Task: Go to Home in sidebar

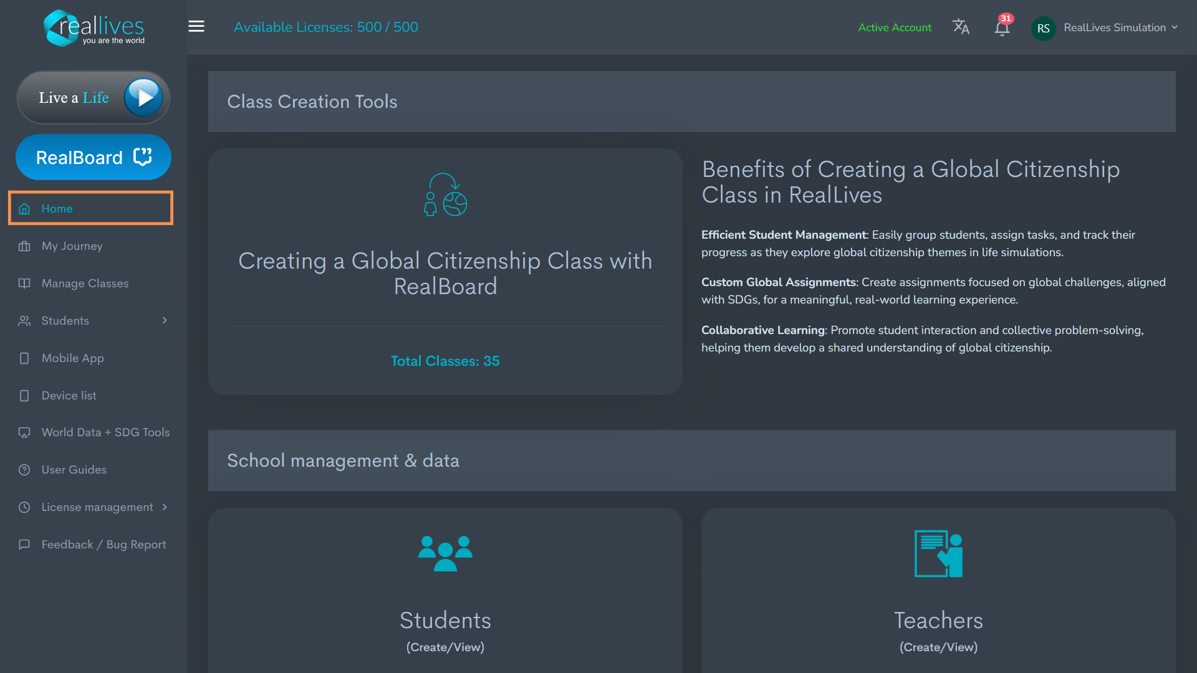Action: pos(90,208)
